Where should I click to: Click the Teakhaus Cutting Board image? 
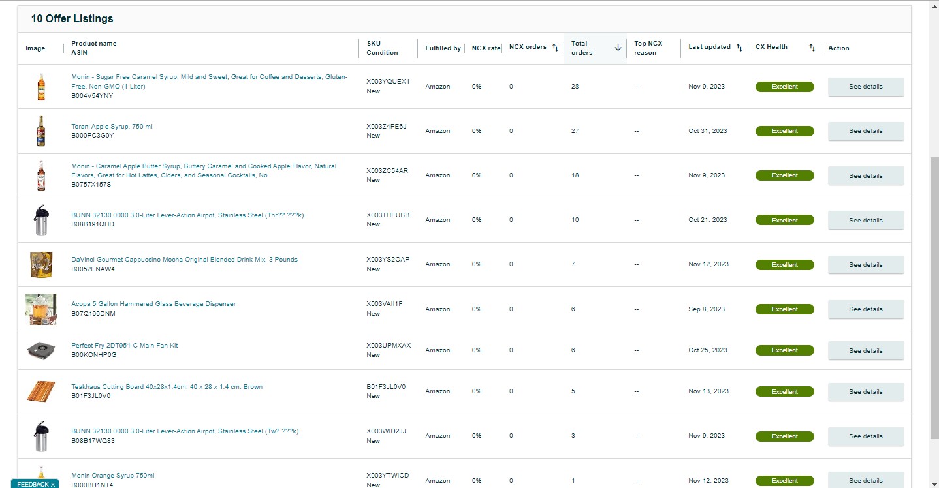(41, 391)
